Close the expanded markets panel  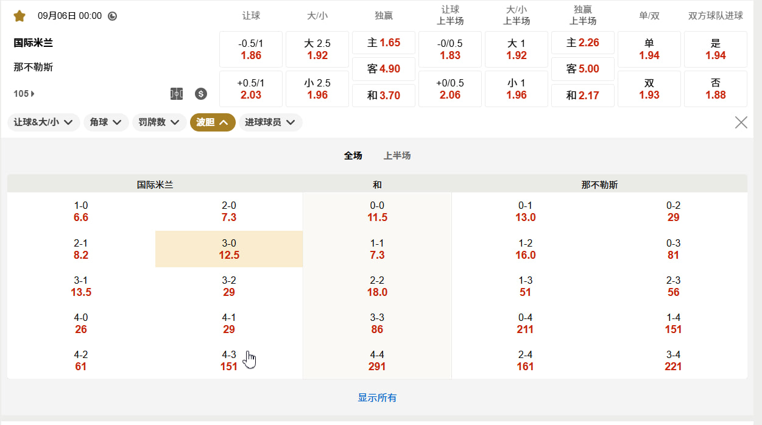tap(741, 122)
